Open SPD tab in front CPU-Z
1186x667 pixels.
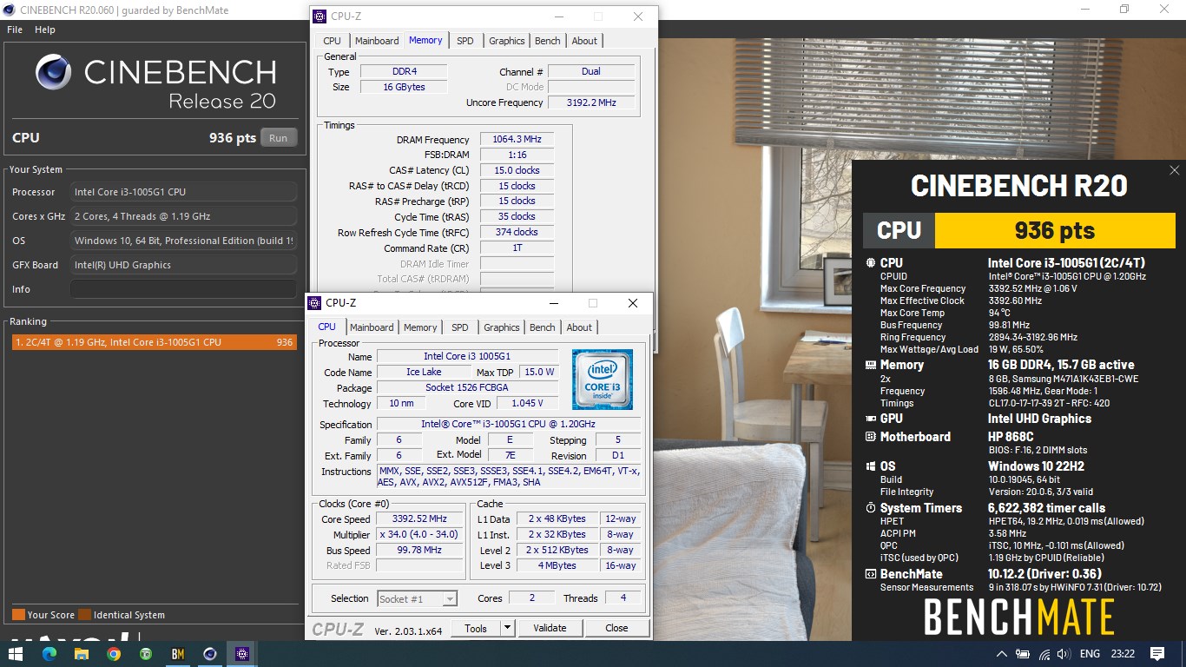(x=460, y=327)
